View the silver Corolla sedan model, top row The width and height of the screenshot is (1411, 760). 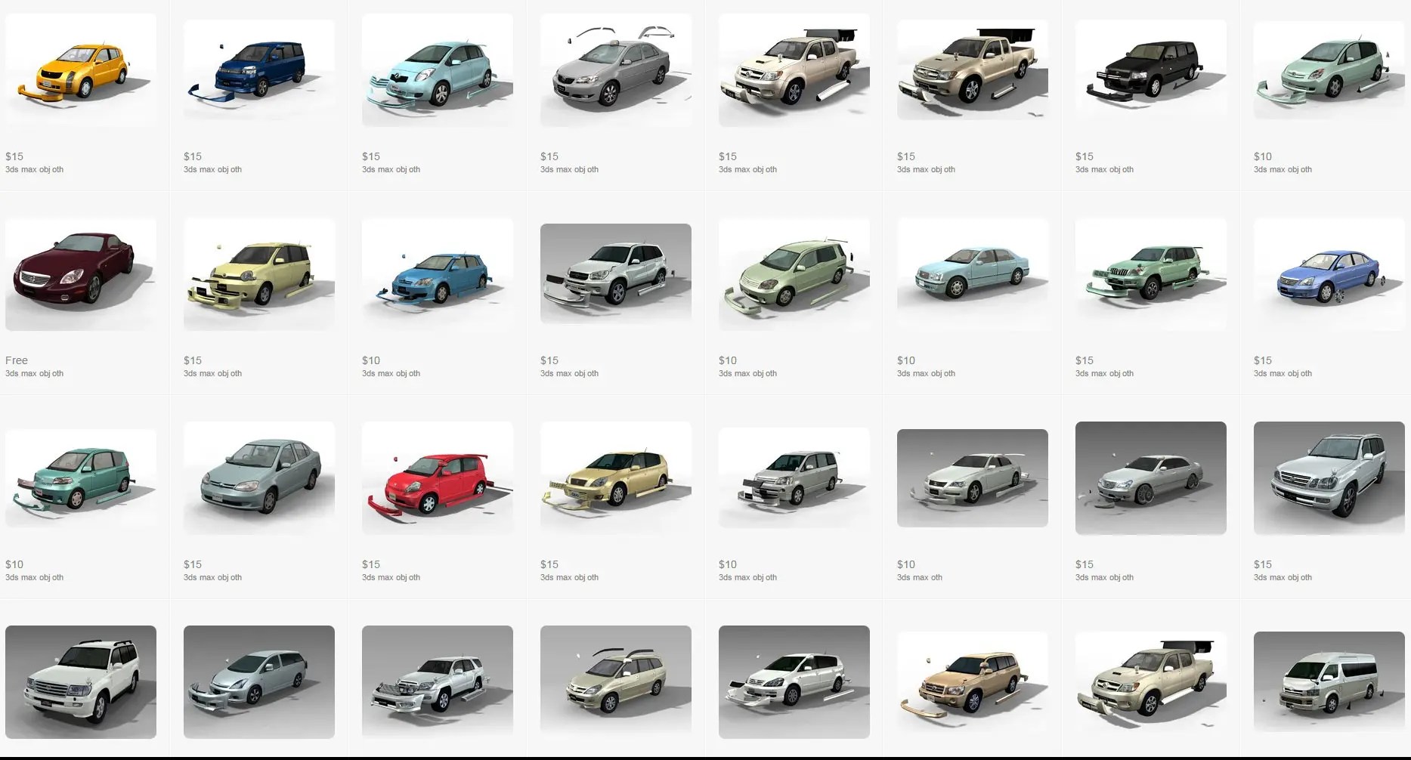615,69
